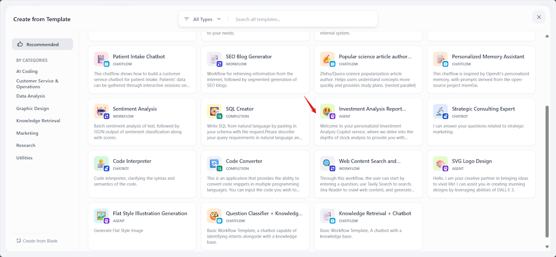Click the BY CATEGORIES heading
556x257 pixels.
pyautogui.click(x=32, y=60)
